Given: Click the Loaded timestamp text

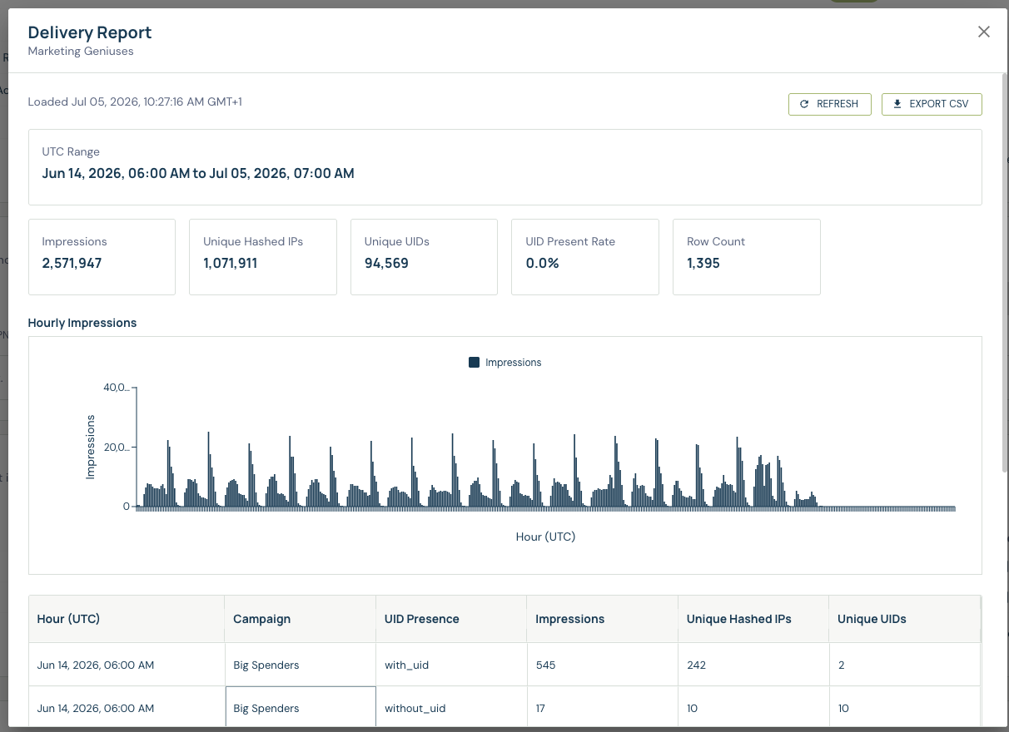Looking at the screenshot, I should 135,101.
